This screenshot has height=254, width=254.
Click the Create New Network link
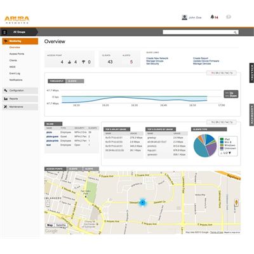157,58
